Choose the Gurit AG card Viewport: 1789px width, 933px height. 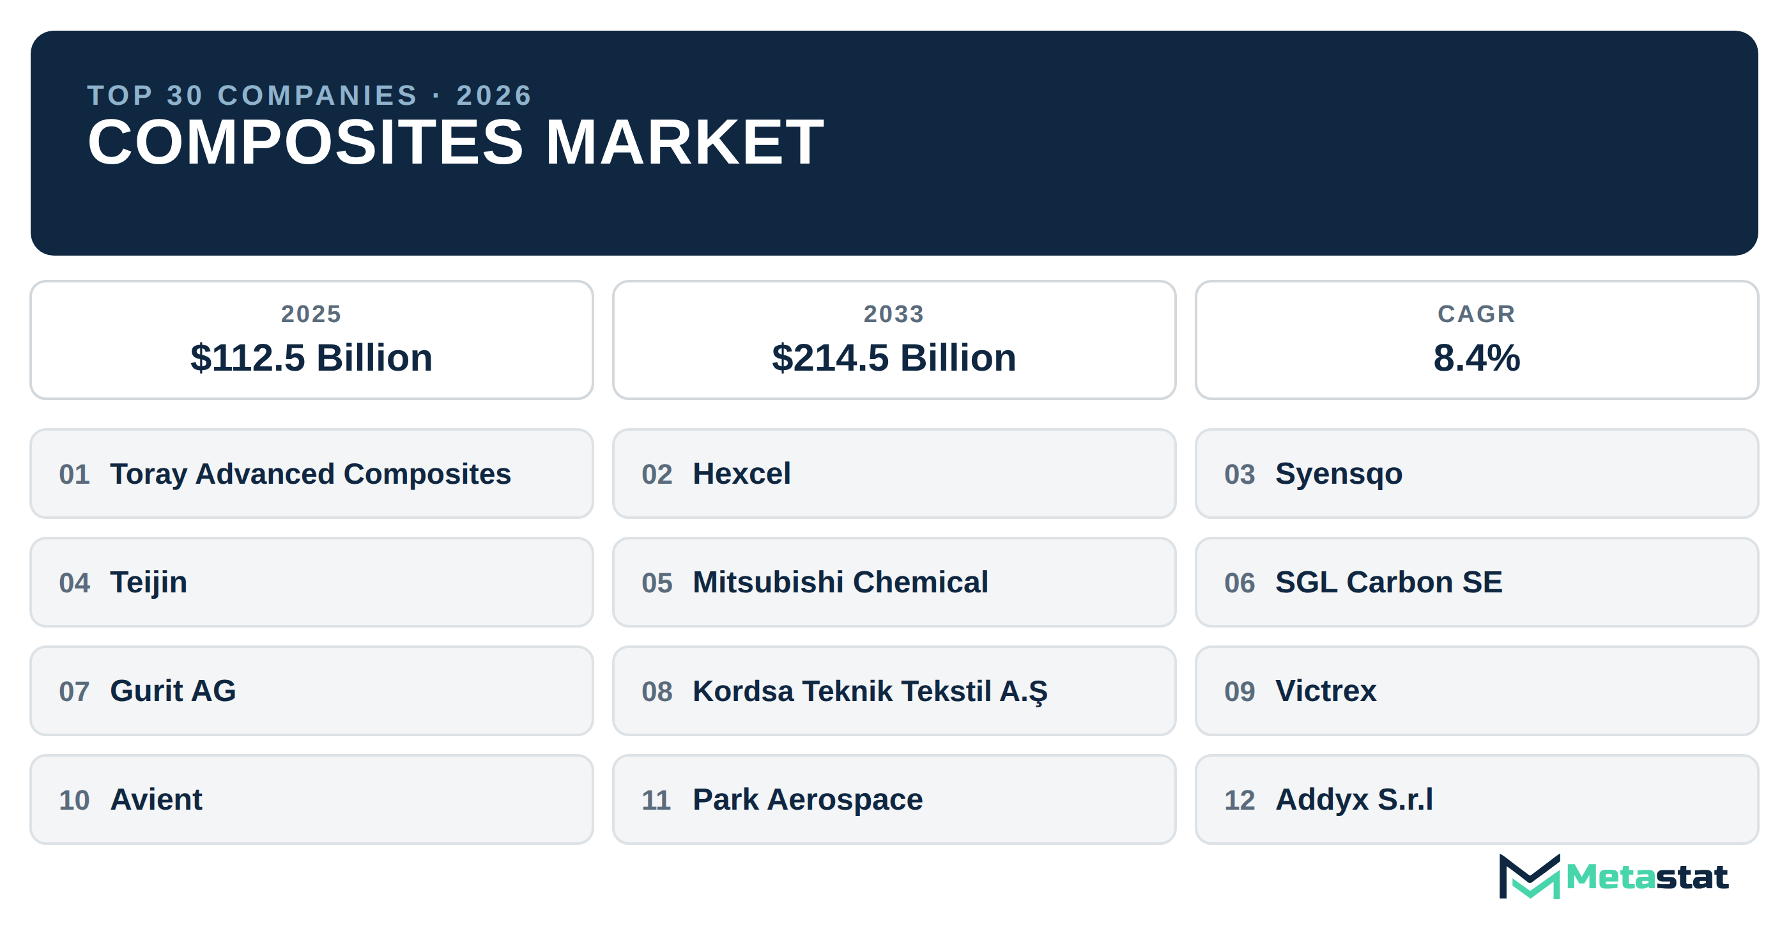pyautogui.click(x=312, y=691)
